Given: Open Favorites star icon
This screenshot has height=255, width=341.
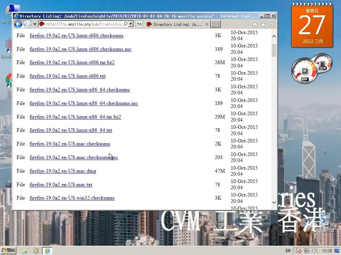Looking at the screenshot, I should pos(263,25).
